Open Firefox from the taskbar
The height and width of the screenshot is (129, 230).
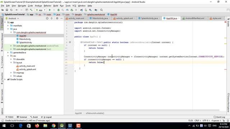point(37,126)
